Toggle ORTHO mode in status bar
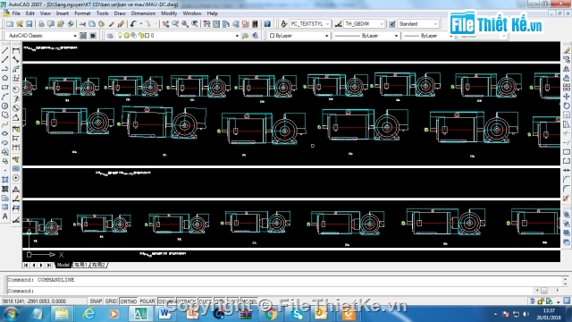 coord(129,301)
